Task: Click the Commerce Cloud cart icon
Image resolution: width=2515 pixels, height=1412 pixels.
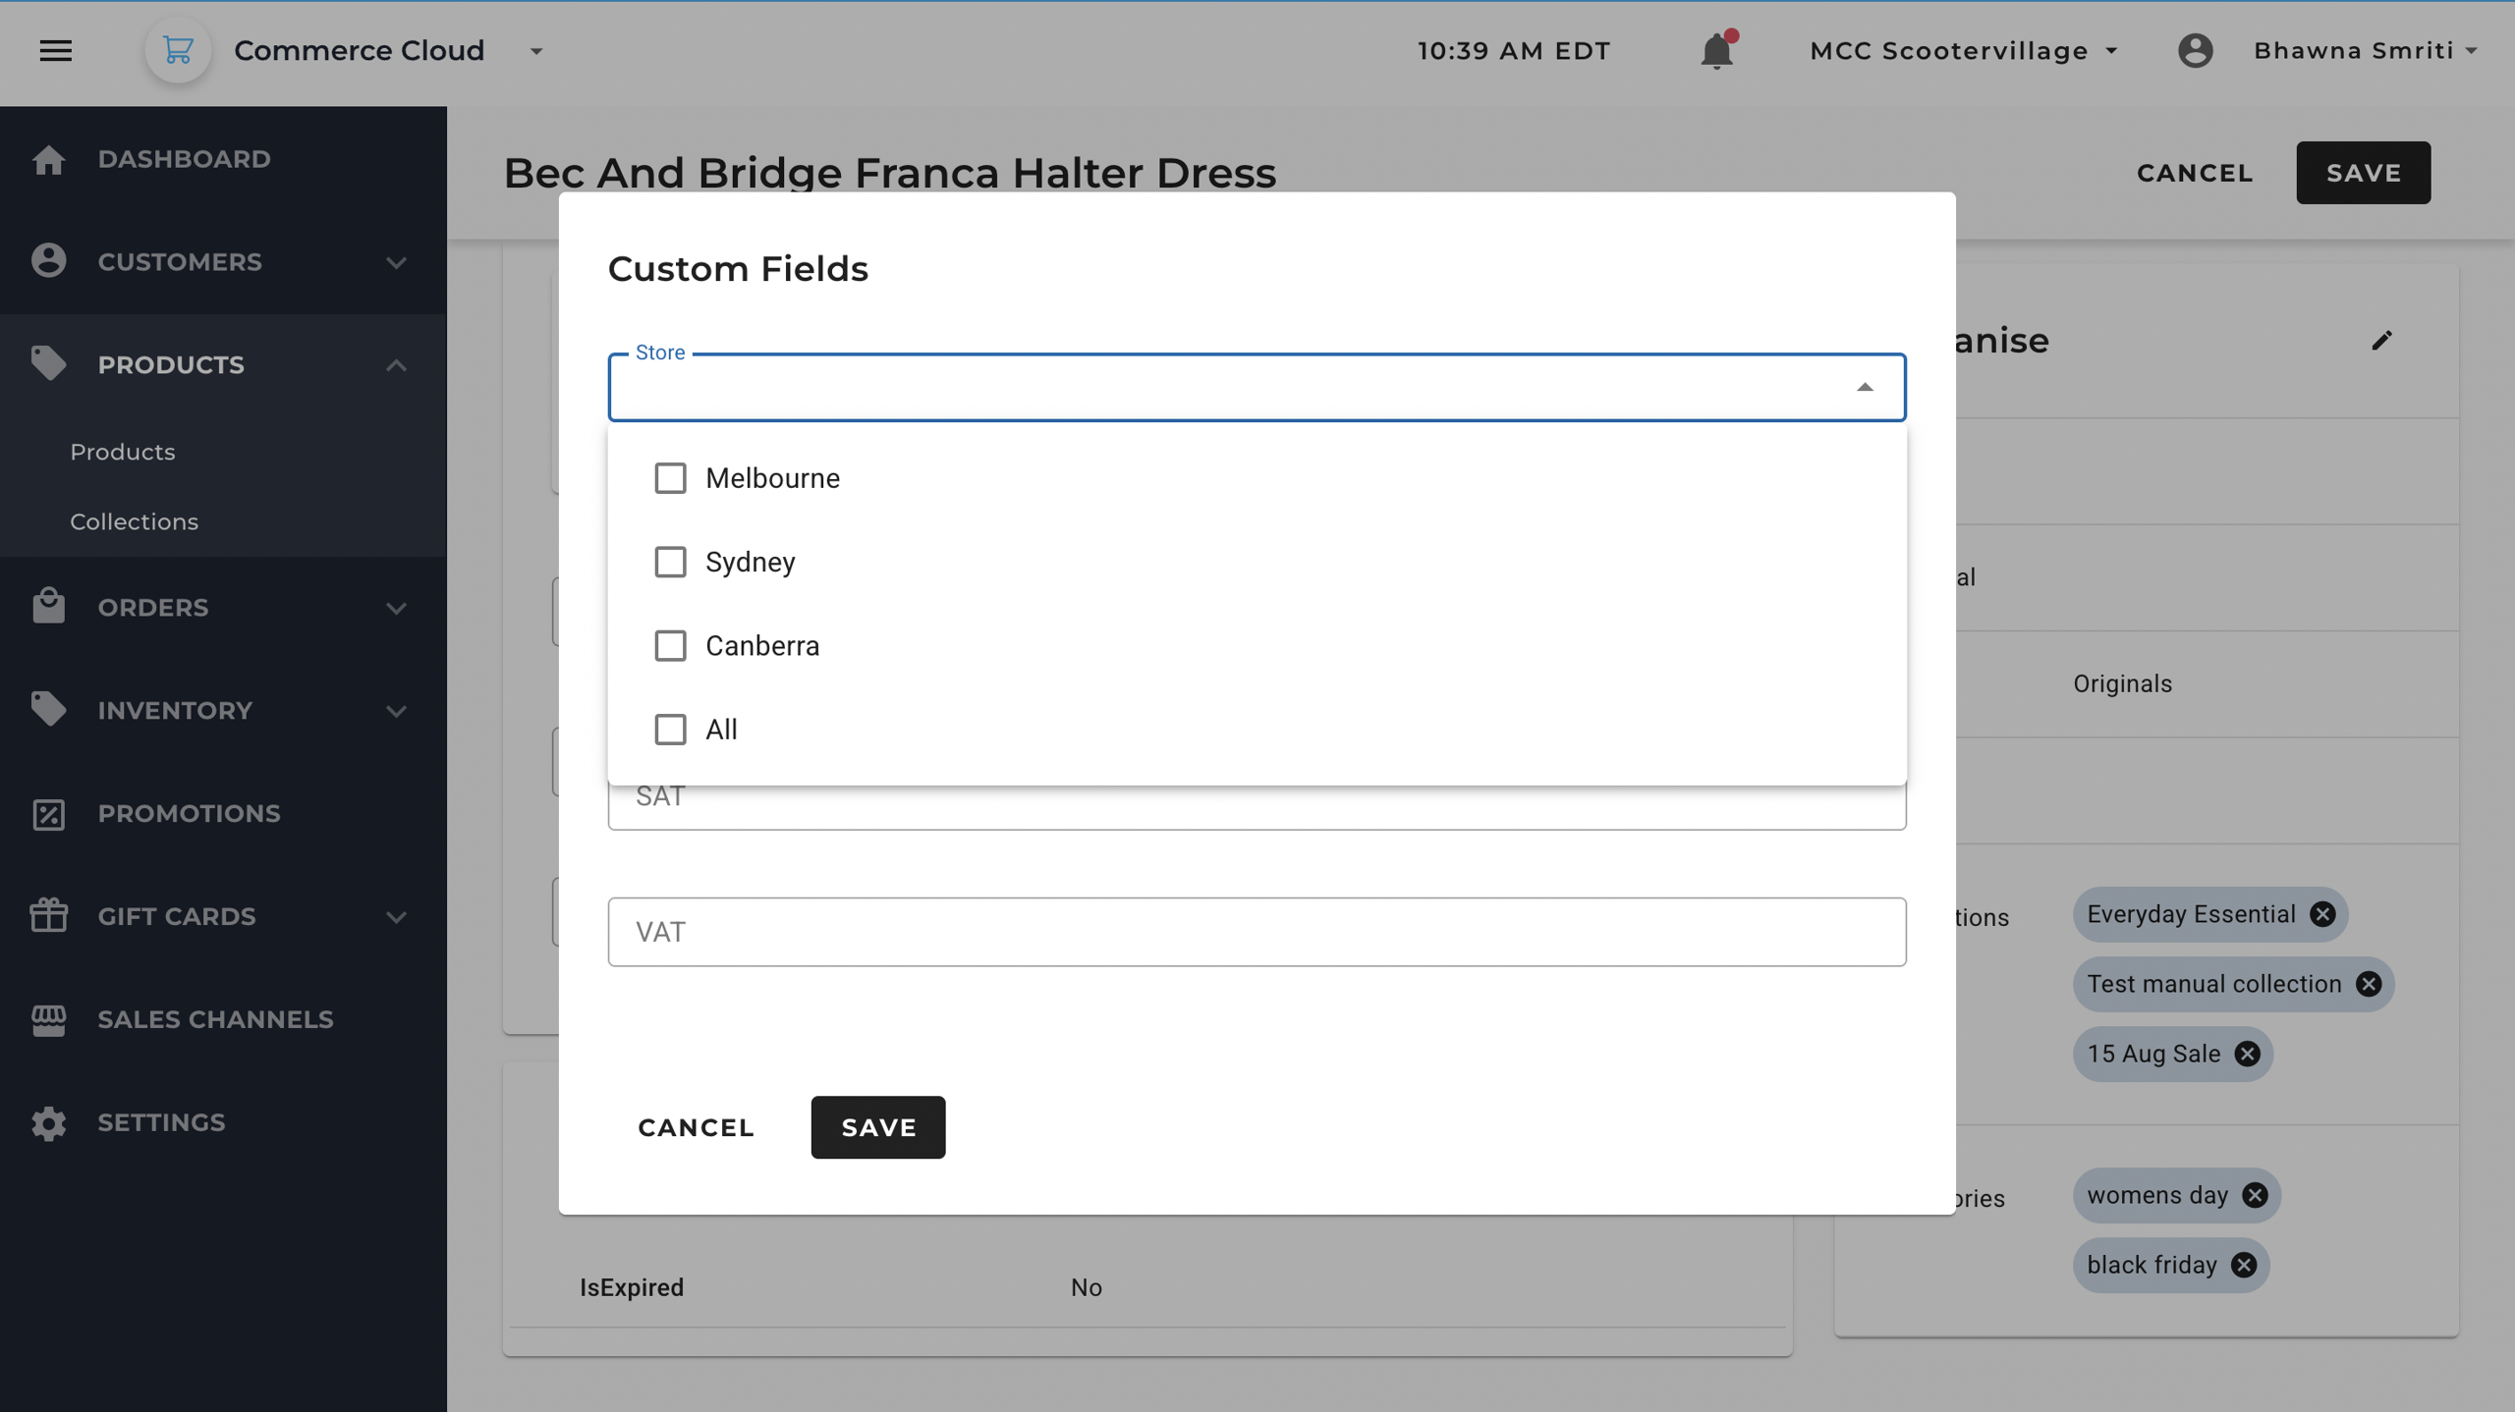Action: tap(178, 50)
